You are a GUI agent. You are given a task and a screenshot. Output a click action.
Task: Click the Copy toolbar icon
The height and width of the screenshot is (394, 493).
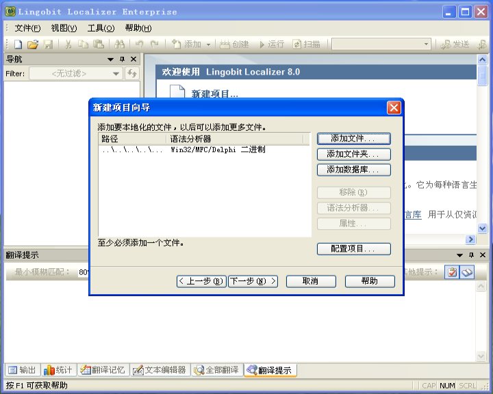[x=83, y=44]
